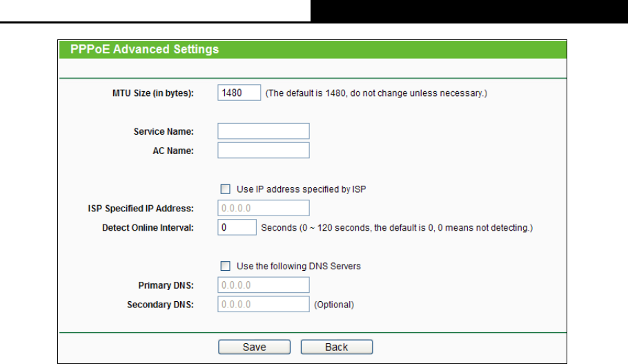
Task: Click the default 1480 MTU hint text
Action: point(377,93)
